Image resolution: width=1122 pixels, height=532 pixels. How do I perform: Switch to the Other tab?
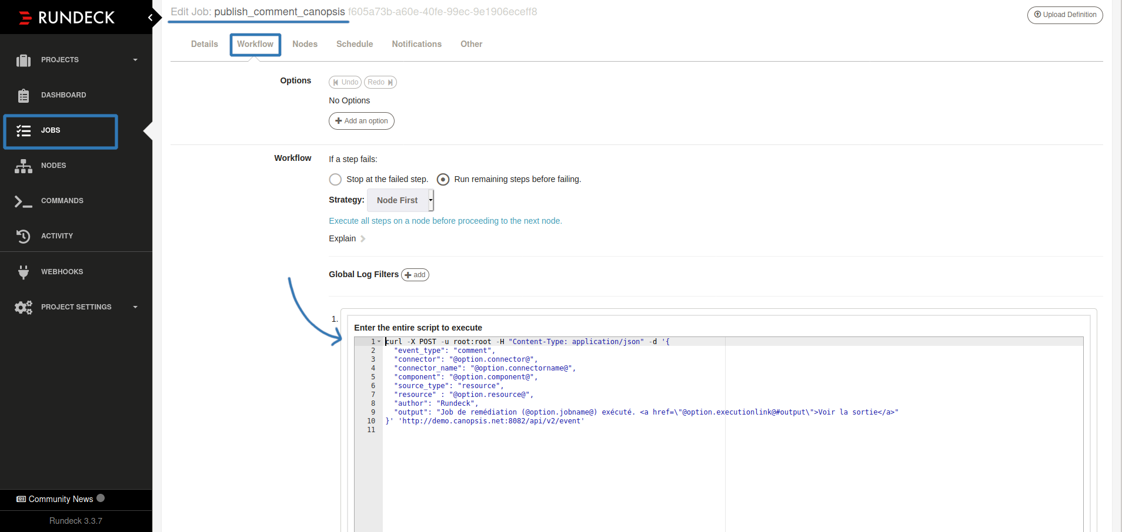(472, 44)
